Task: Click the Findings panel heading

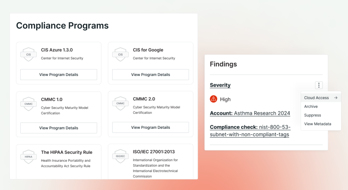Action: 223,64
